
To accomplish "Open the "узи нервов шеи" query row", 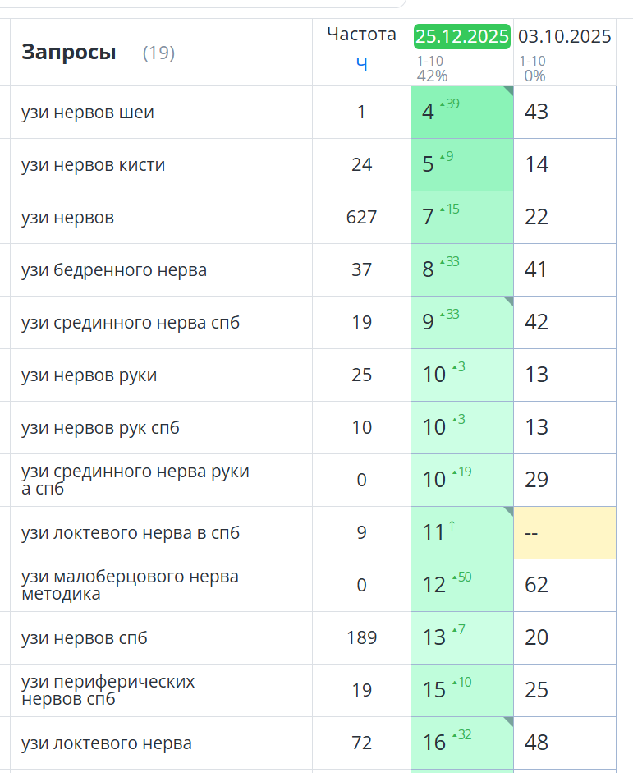I will pyautogui.click(x=88, y=113).
